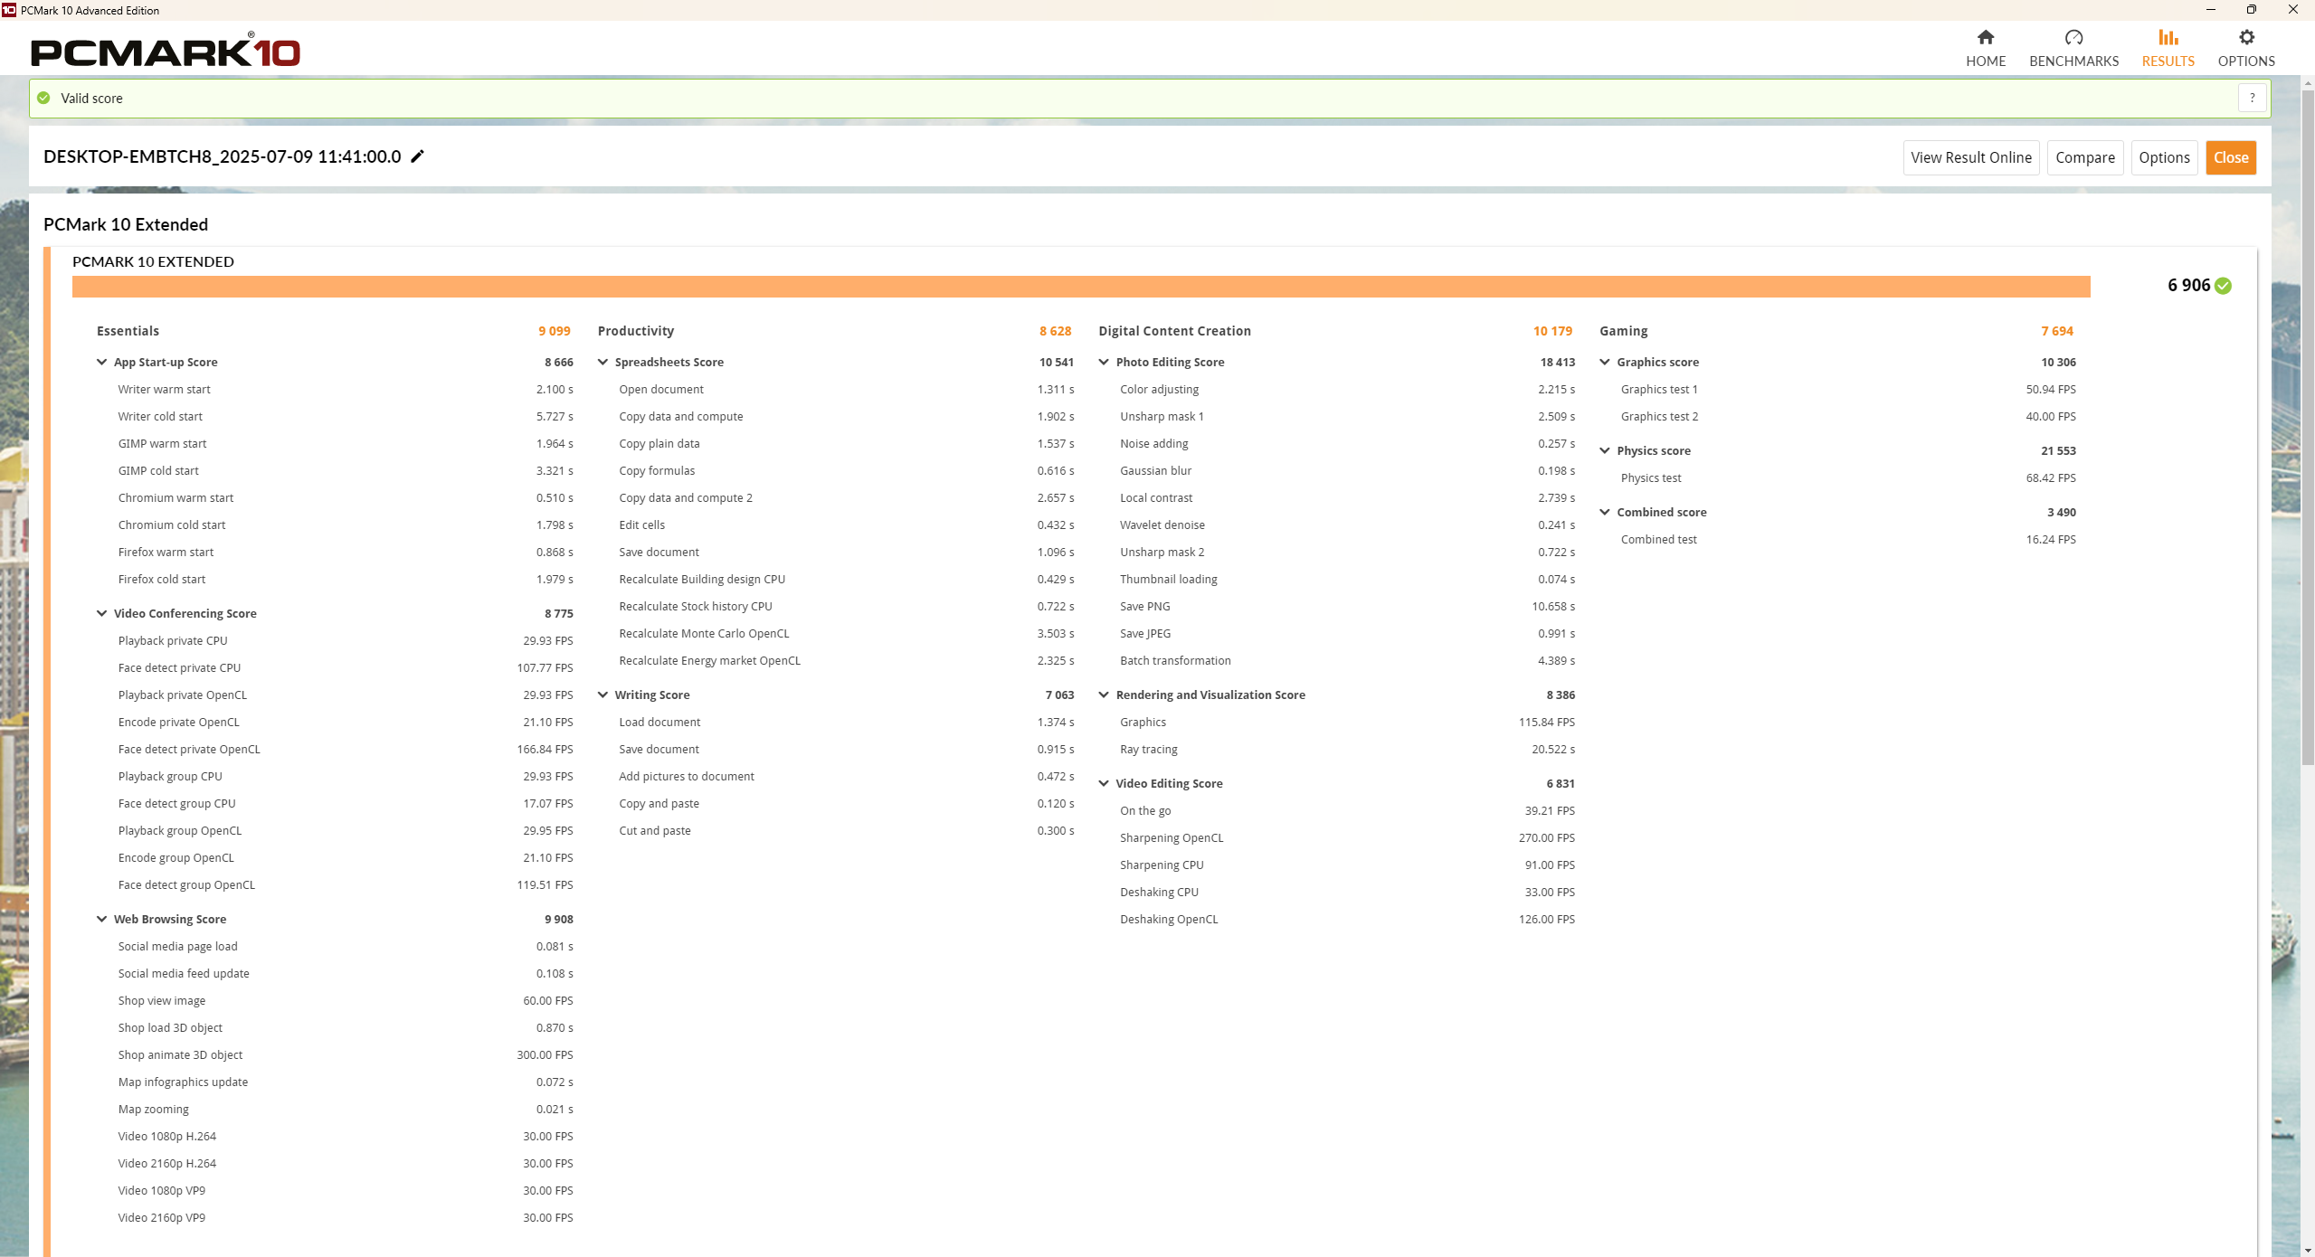Image resolution: width=2315 pixels, height=1257 pixels.
Task: Collapse the Spreadsheets Score group
Action: 603,362
